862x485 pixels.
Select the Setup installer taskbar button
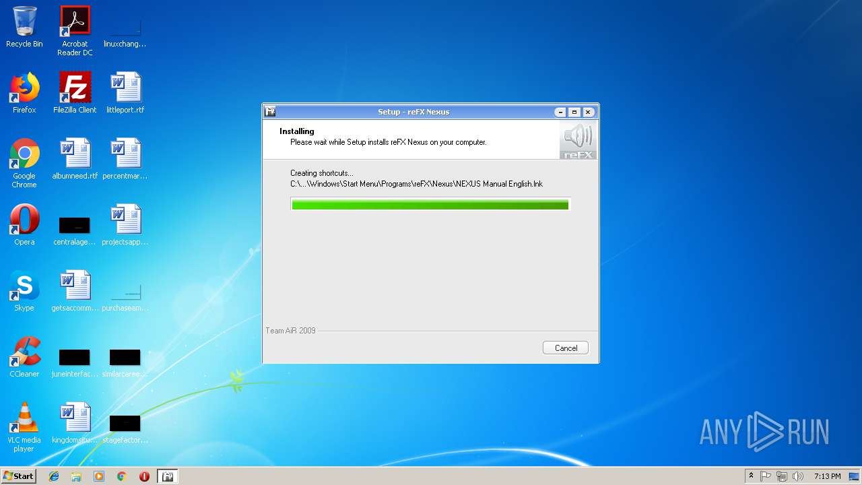pyautogui.click(x=168, y=476)
